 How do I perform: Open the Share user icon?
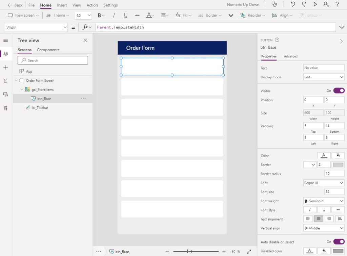(x=326, y=4)
